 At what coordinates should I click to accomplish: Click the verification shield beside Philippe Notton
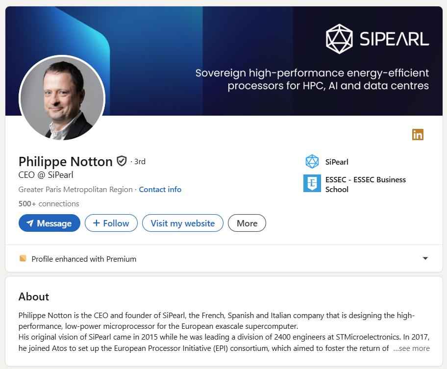coord(122,161)
